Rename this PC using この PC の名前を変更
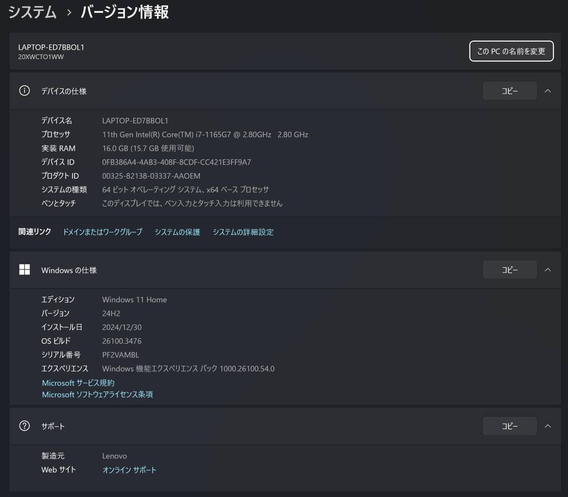 point(511,51)
